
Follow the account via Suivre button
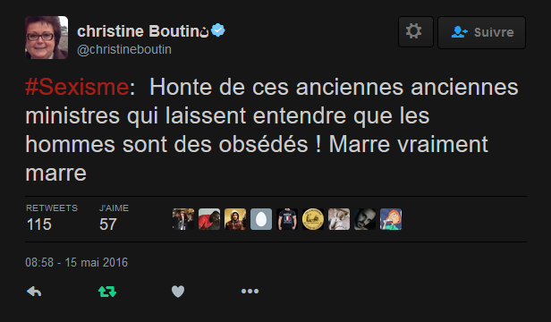point(481,32)
